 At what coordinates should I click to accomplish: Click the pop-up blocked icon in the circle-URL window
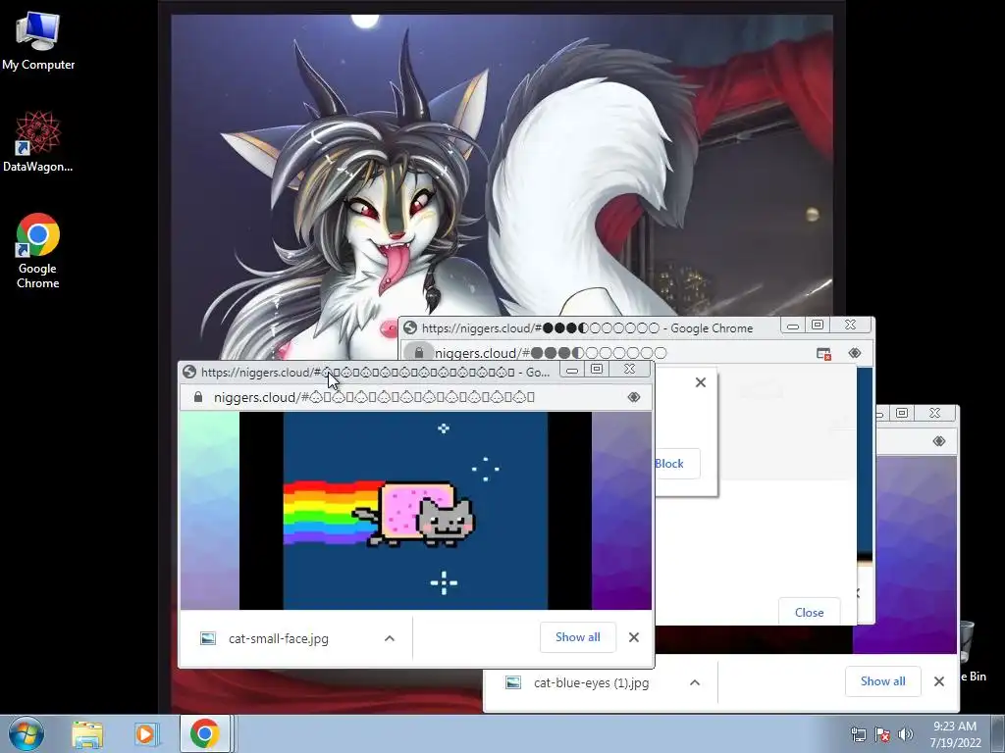click(823, 353)
